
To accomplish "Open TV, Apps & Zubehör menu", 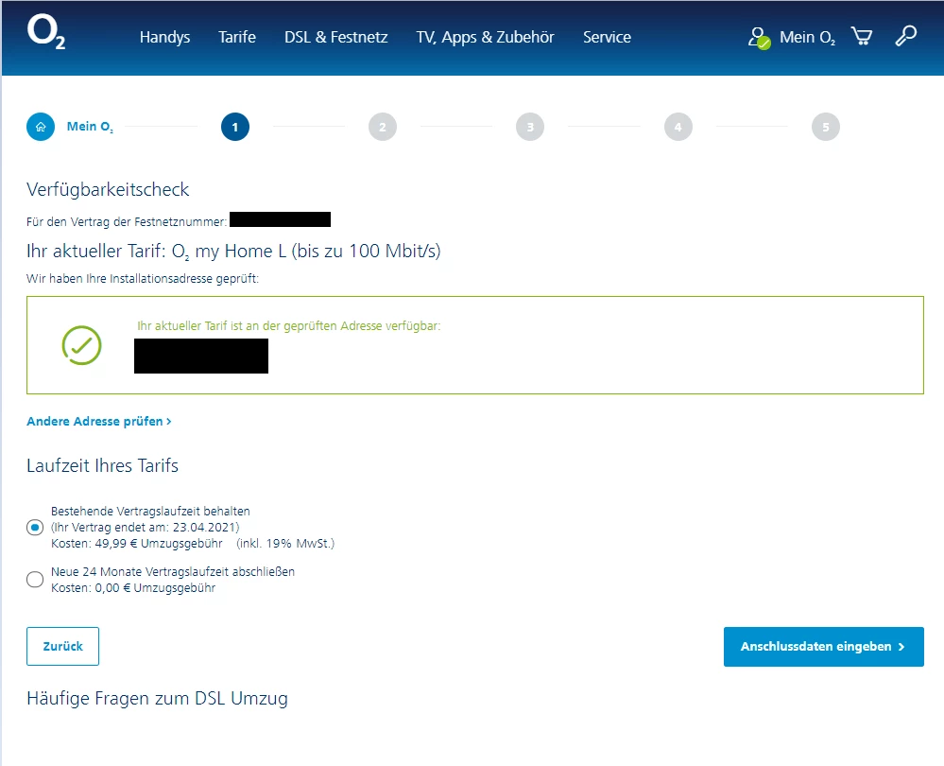I will point(486,38).
